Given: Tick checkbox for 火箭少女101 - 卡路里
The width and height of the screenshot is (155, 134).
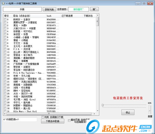Looking at the screenshot, I should [5, 28].
